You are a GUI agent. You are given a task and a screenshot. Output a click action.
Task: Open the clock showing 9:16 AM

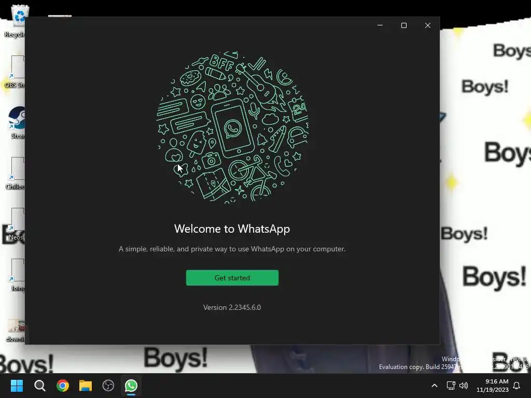coord(493,386)
